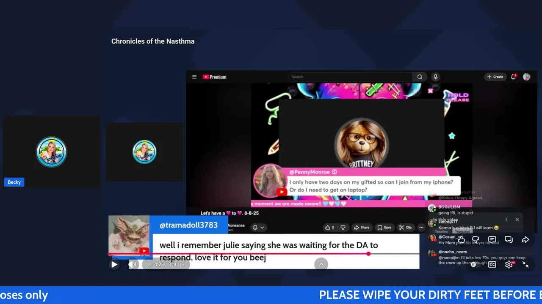The width and height of the screenshot is (542, 304).
Task: Click 'Chronicles of the Nasthma' title
Action: 153,41
